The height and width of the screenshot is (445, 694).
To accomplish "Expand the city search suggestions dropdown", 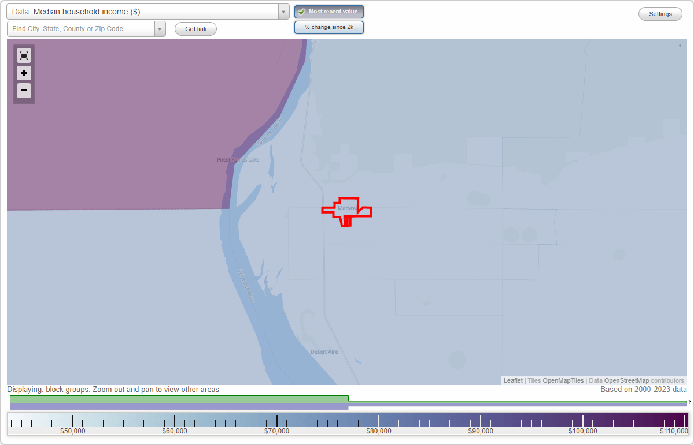I will [160, 28].
